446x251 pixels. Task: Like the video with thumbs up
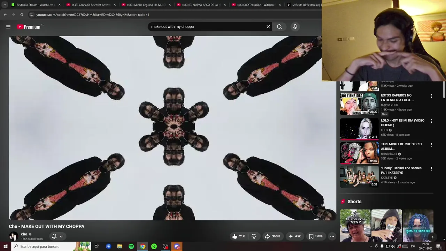point(239,236)
